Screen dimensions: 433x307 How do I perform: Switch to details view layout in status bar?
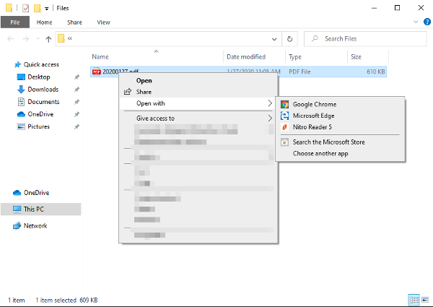coord(414,300)
